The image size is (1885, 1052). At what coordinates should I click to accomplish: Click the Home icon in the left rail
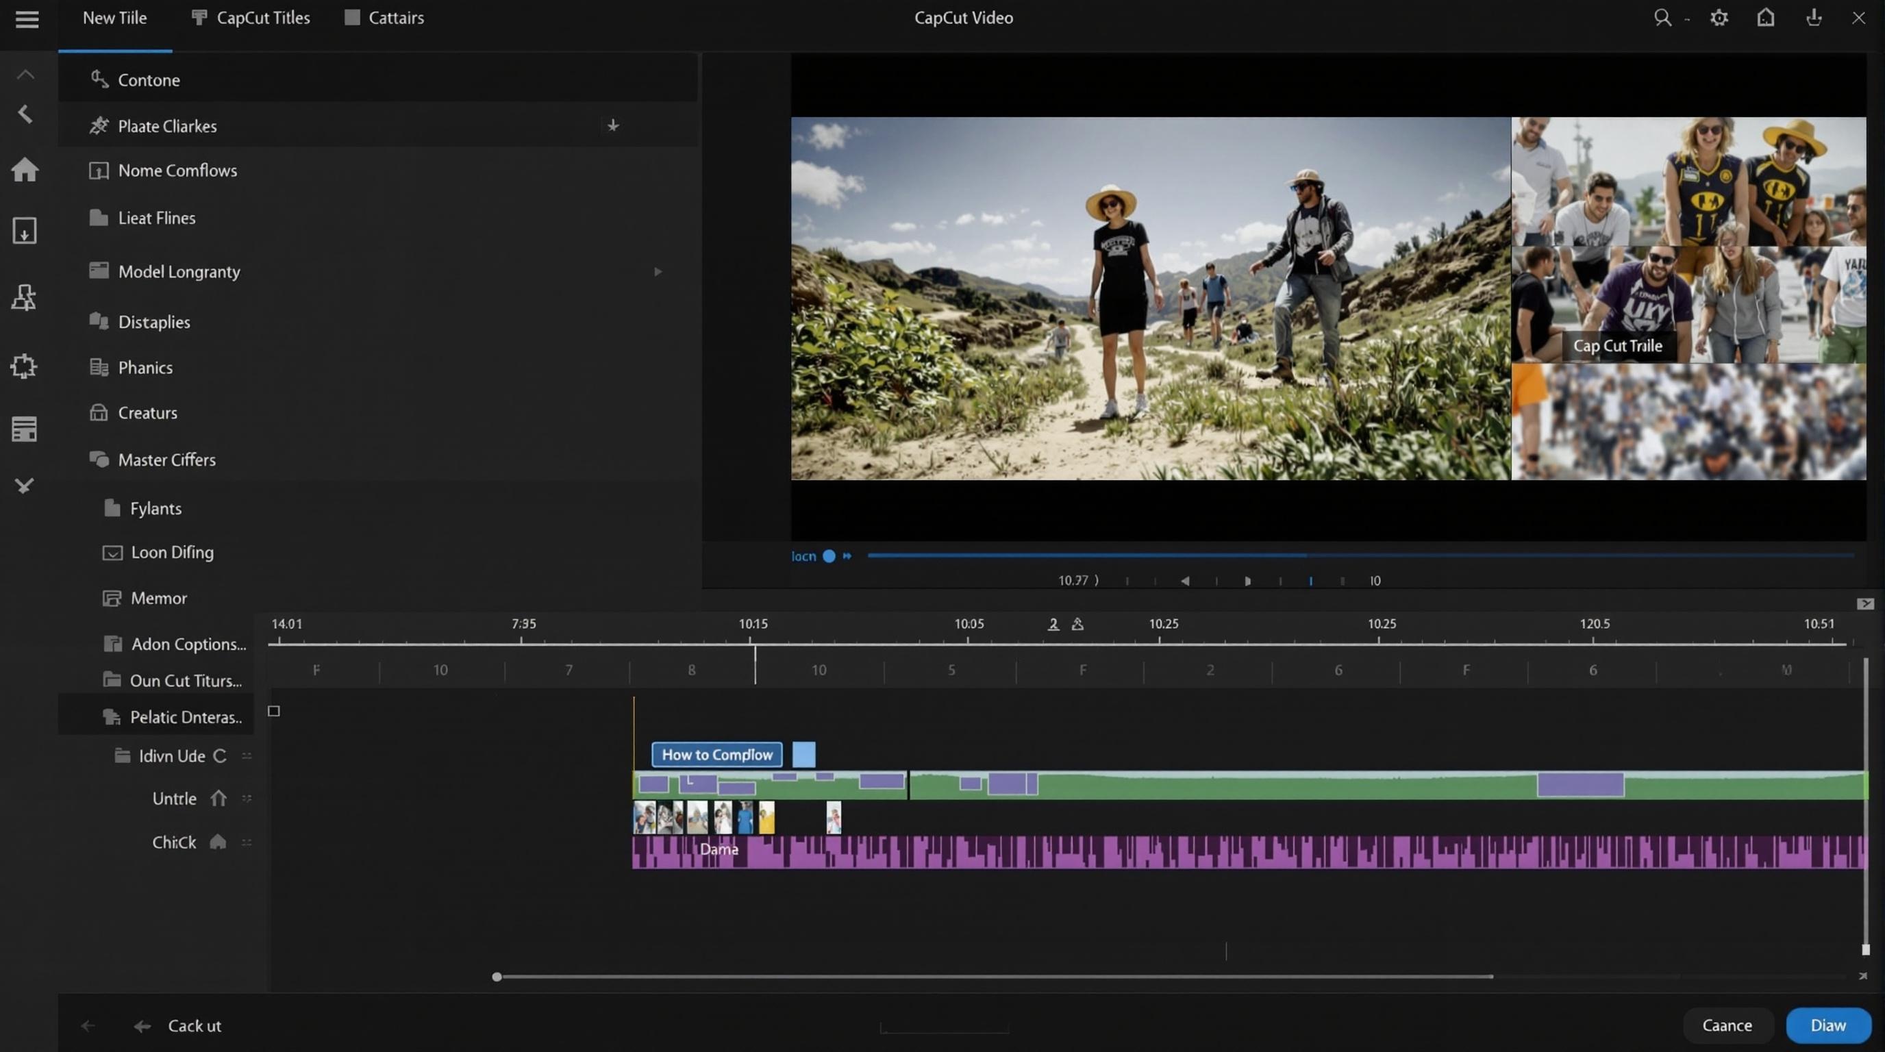(x=24, y=169)
